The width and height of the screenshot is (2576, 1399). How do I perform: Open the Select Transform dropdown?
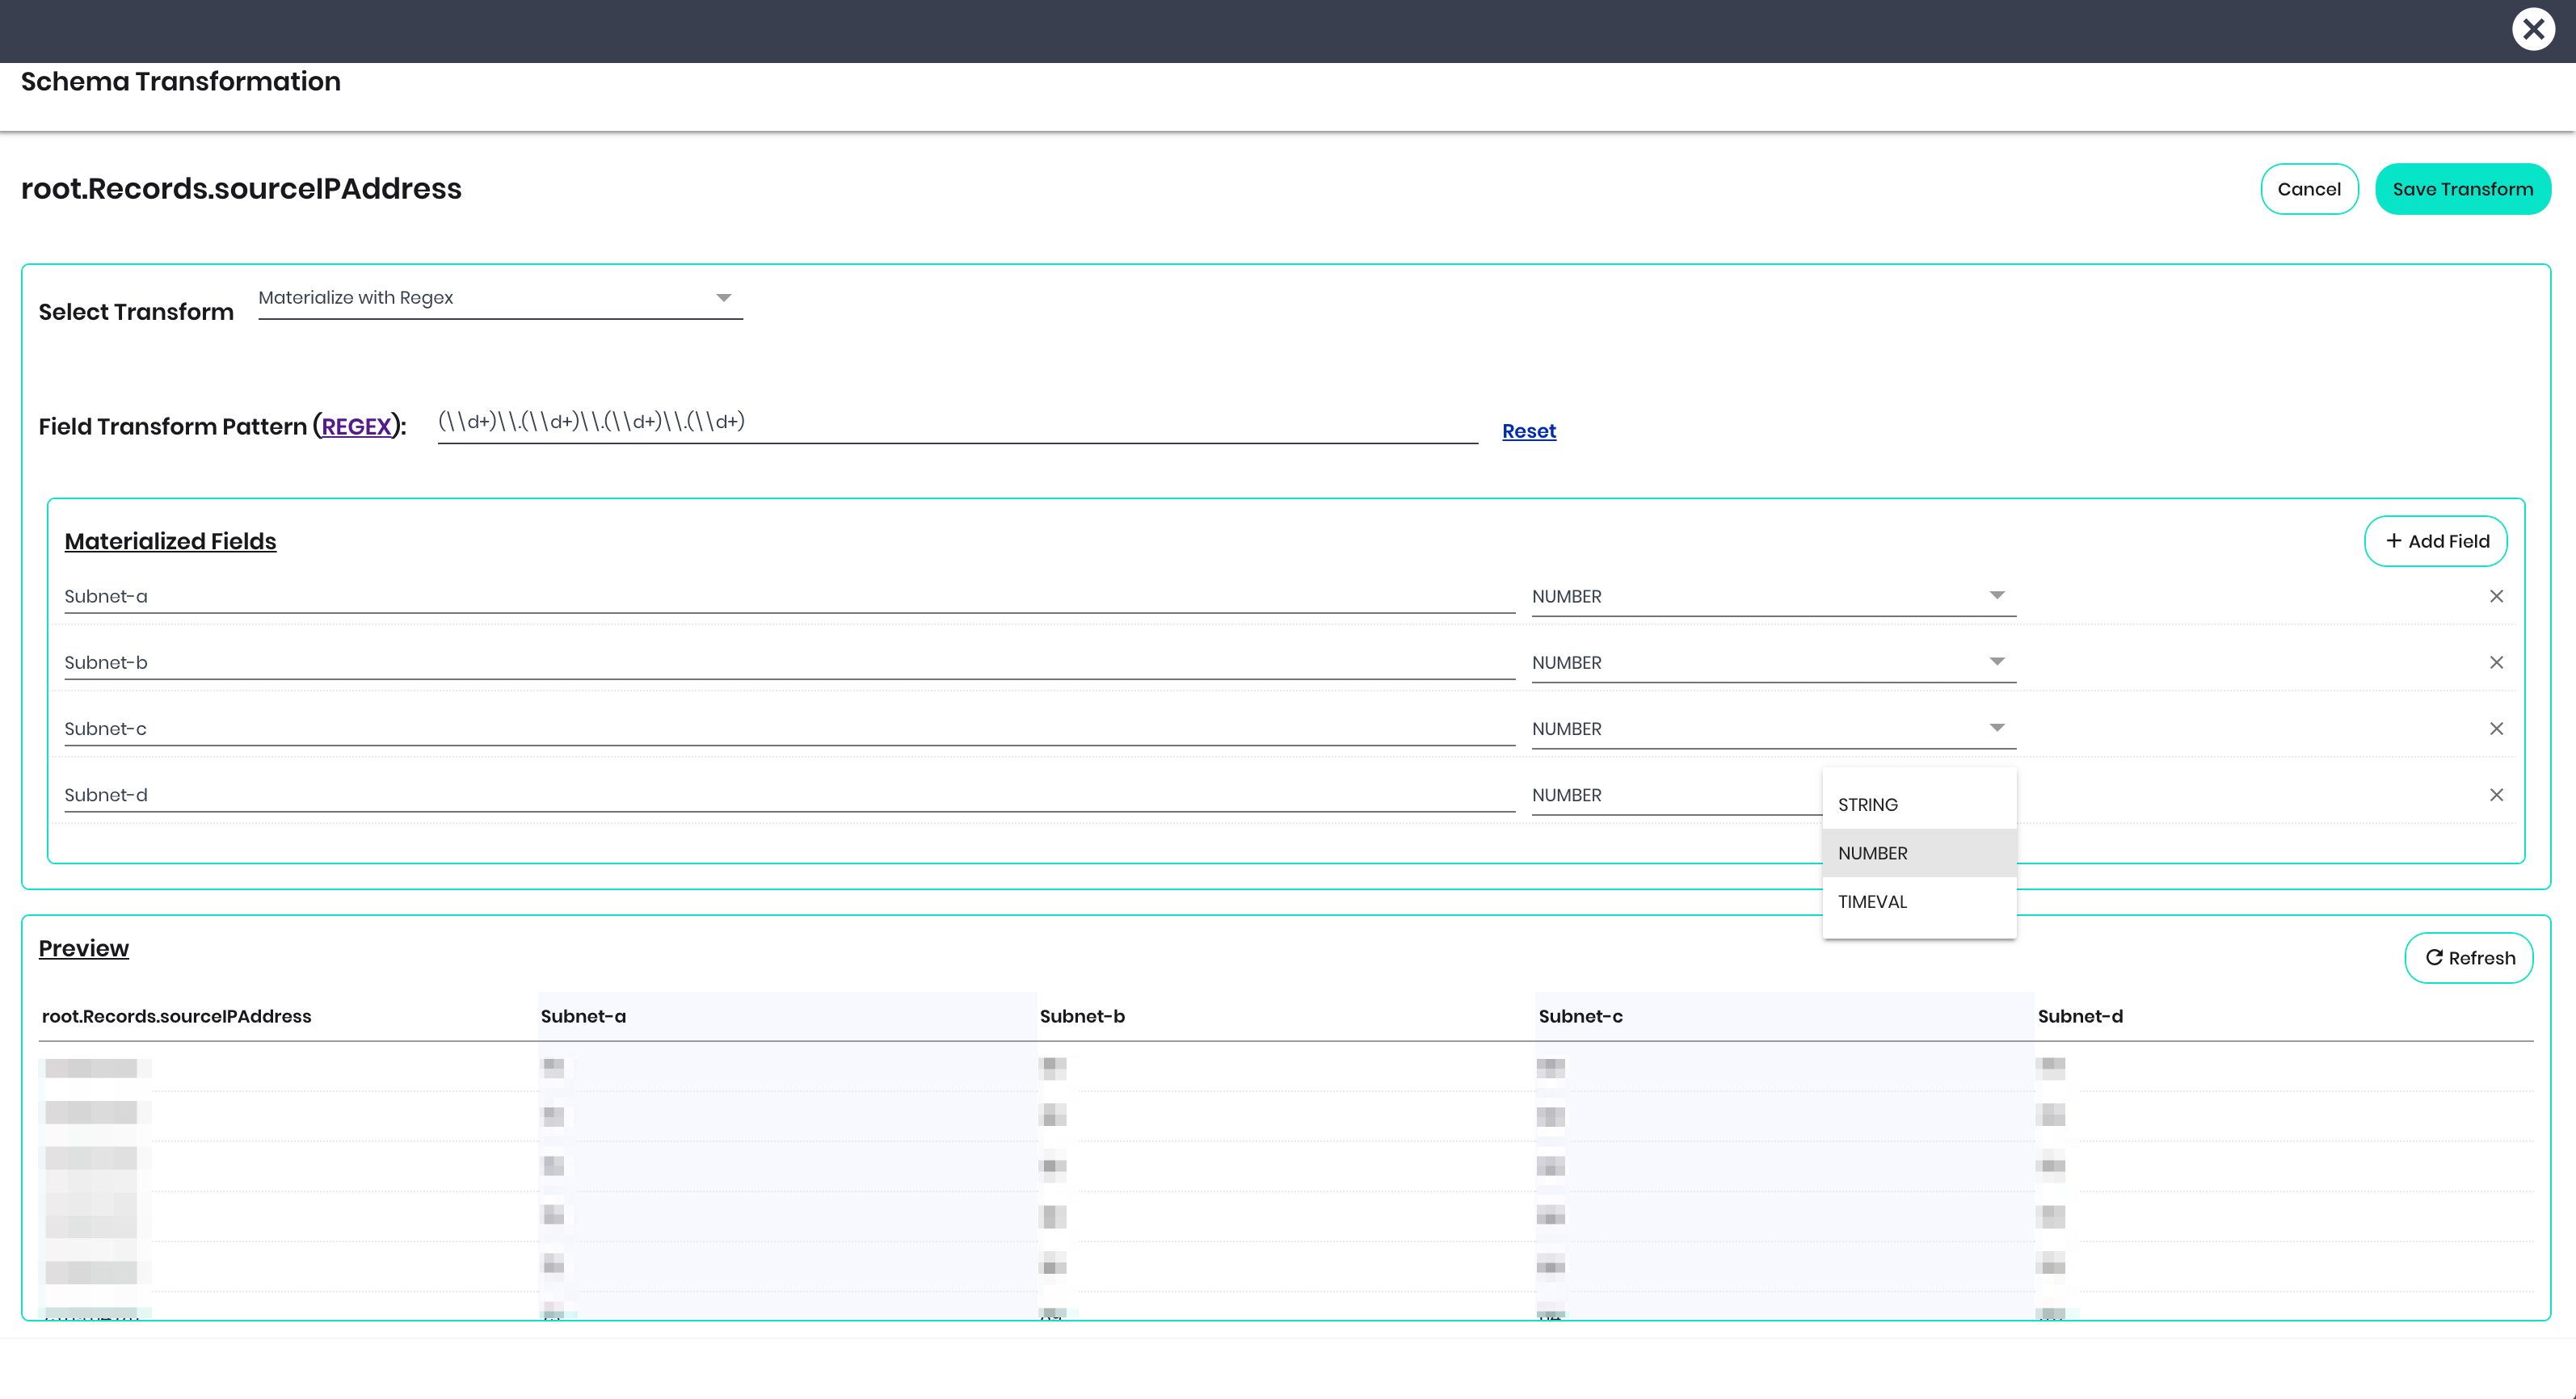point(500,298)
